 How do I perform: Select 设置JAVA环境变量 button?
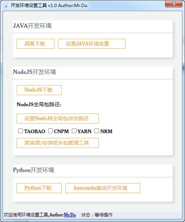92,44
